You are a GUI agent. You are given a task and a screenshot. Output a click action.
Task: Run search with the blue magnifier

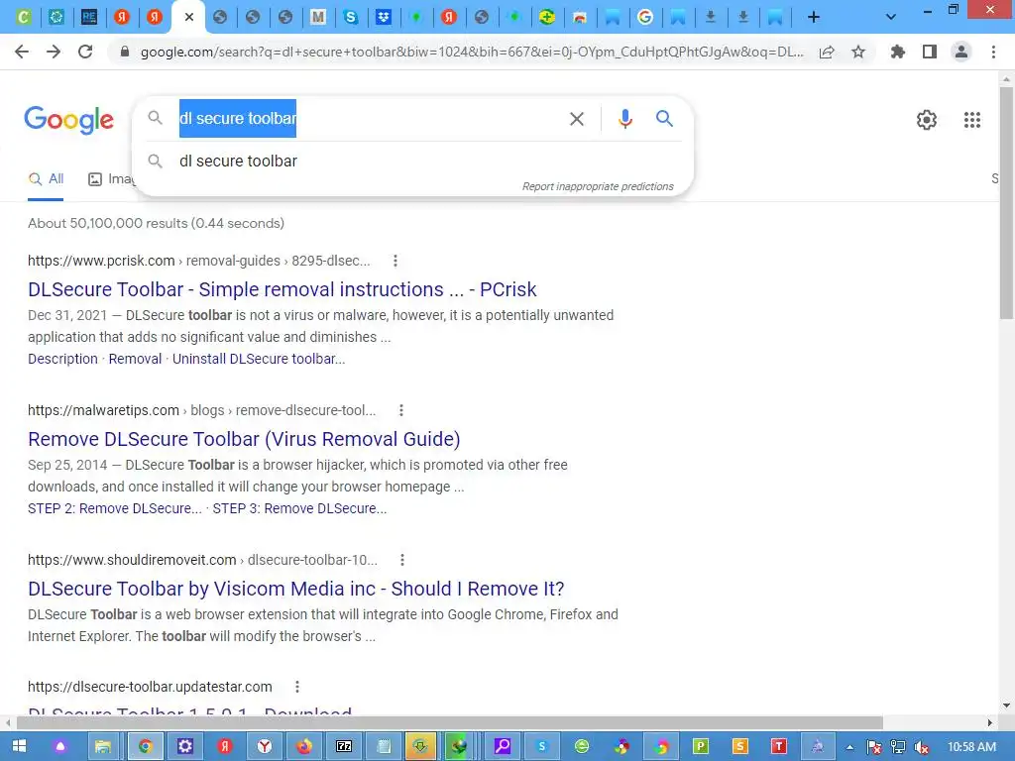tap(664, 119)
